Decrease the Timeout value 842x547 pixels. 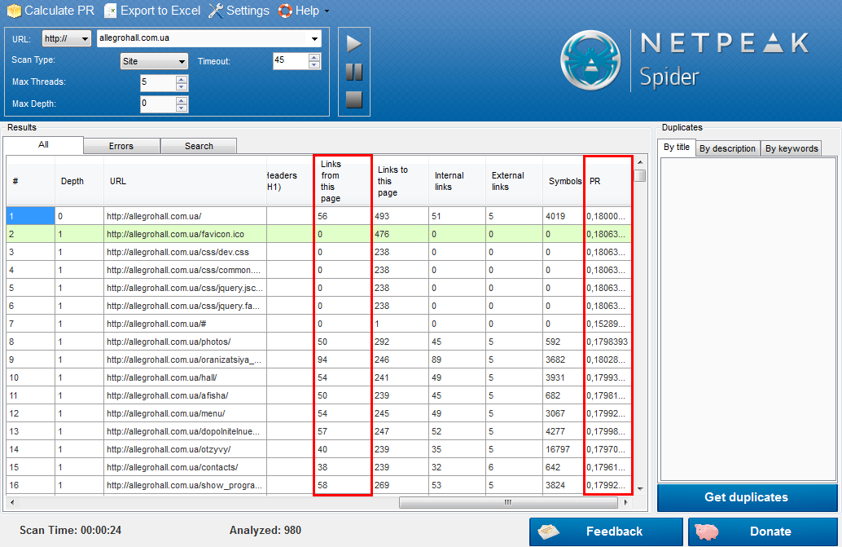pos(314,64)
